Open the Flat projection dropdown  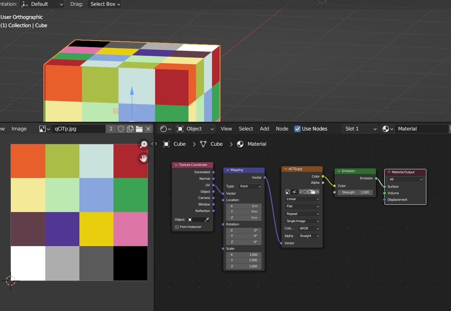tap(302, 206)
